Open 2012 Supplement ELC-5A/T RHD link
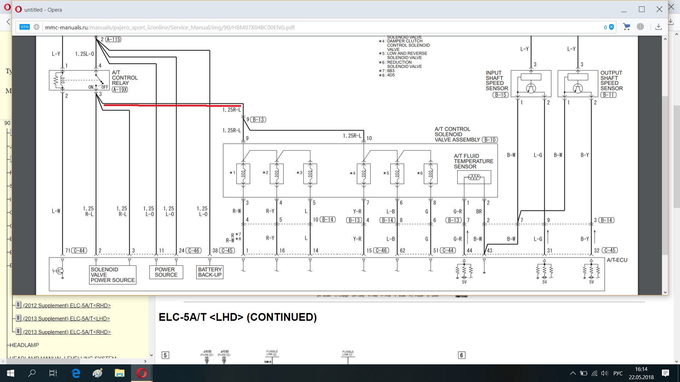Viewport: 680px width, 382px height. pyautogui.click(x=67, y=305)
